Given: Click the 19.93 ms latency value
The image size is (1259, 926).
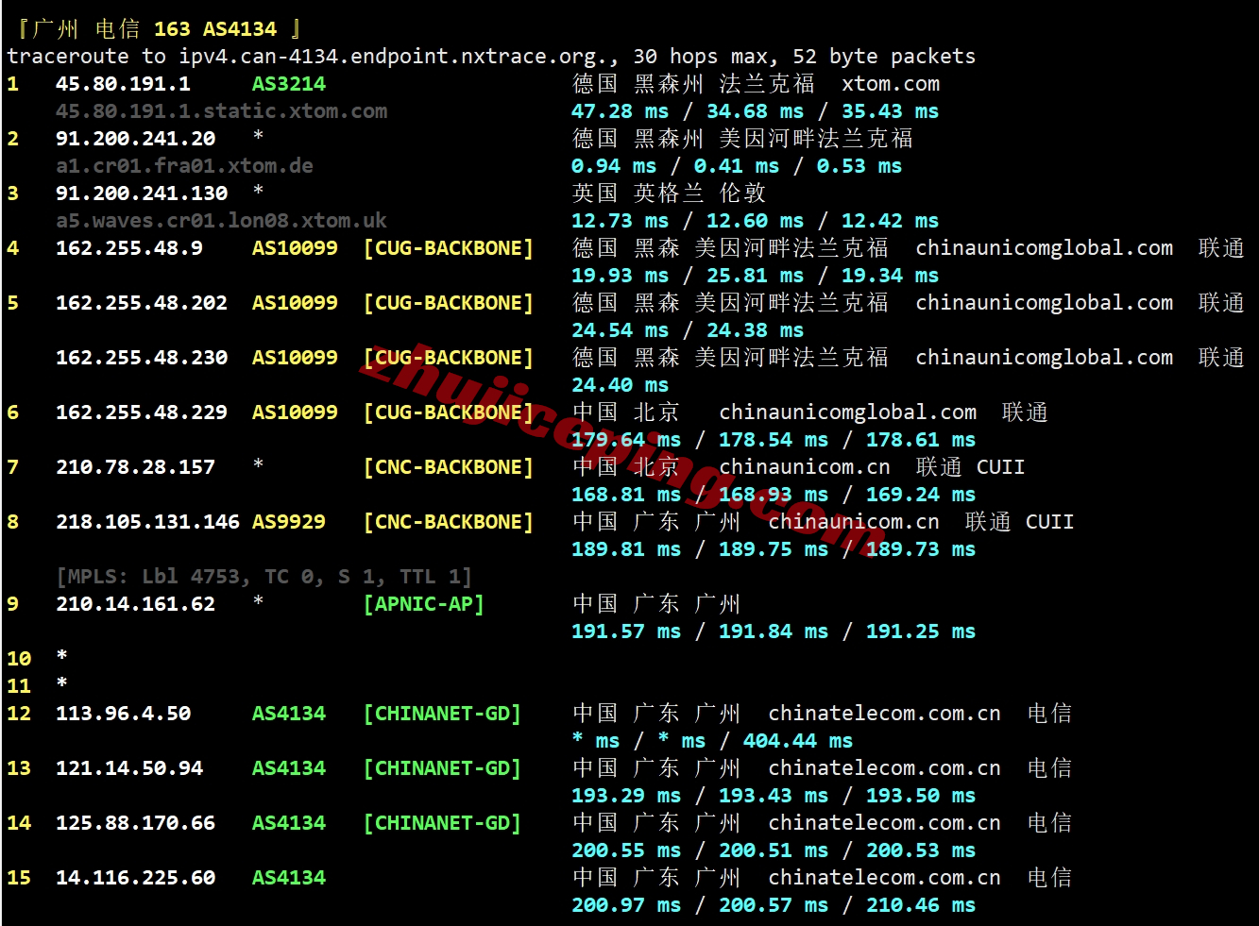Looking at the screenshot, I should (x=620, y=276).
